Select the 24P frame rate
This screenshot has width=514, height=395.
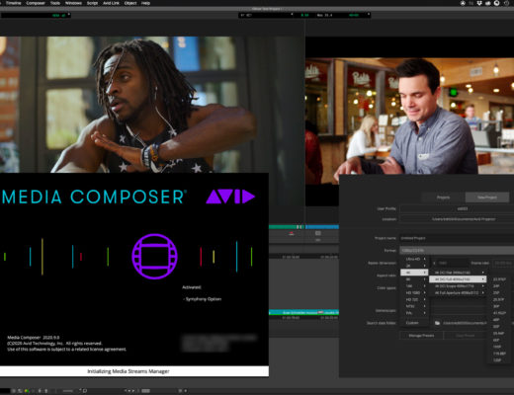point(499,286)
